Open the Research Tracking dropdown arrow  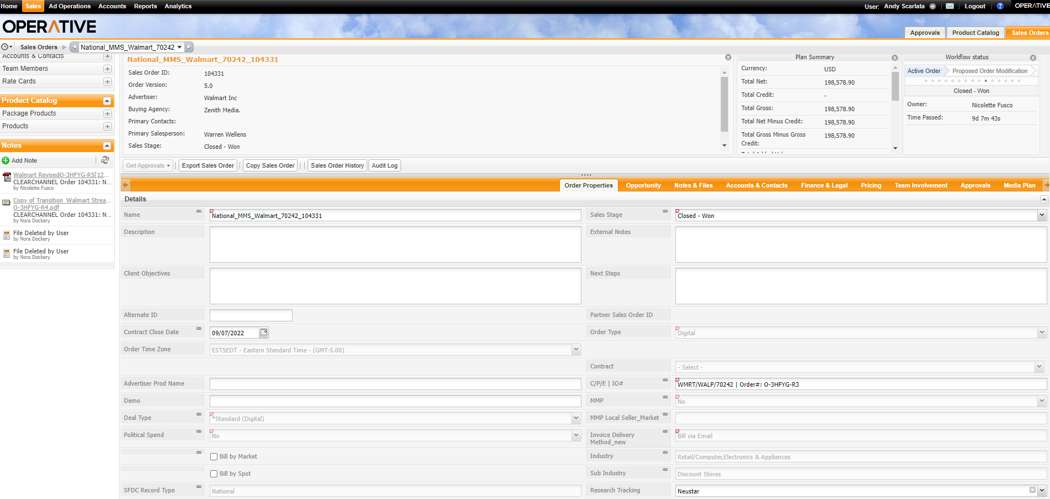coord(1042,491)
